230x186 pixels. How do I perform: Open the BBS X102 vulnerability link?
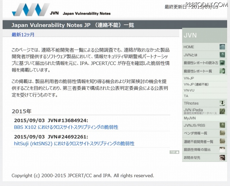(x=66, y=127)
